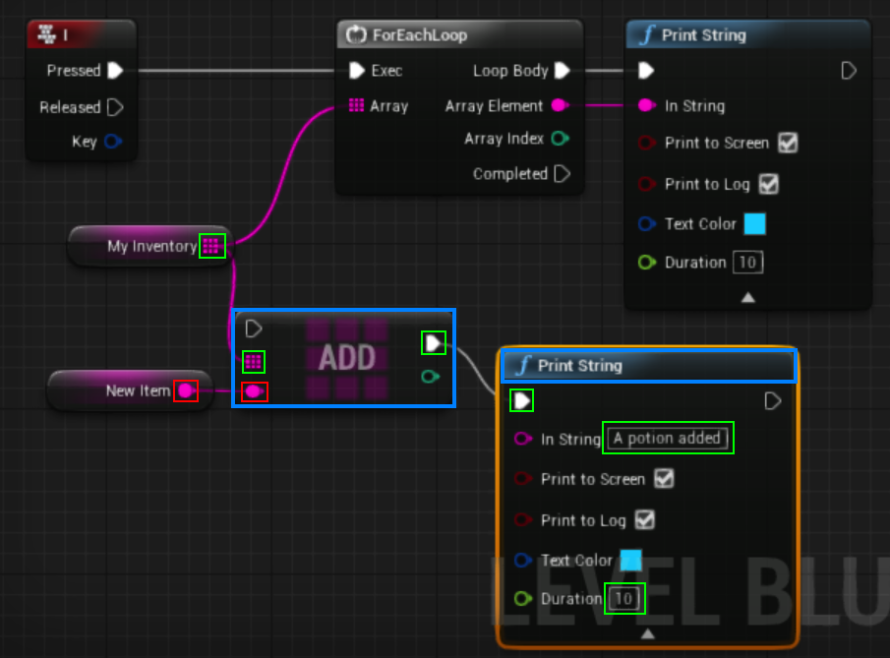This screenshot has width=890, height=658.
Task: Click bottom Print String Print to Log pin
Action: (523, 519)
